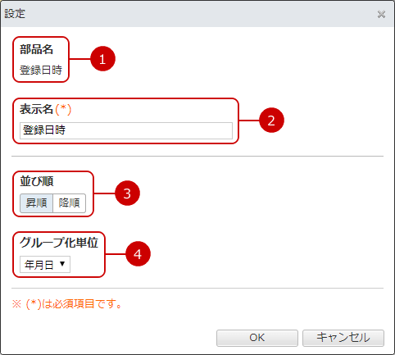Click the orange asterisk beside 表示名
Image resolution: width=395 pixels, height=355 pixels.
click(x=63, y=109)
